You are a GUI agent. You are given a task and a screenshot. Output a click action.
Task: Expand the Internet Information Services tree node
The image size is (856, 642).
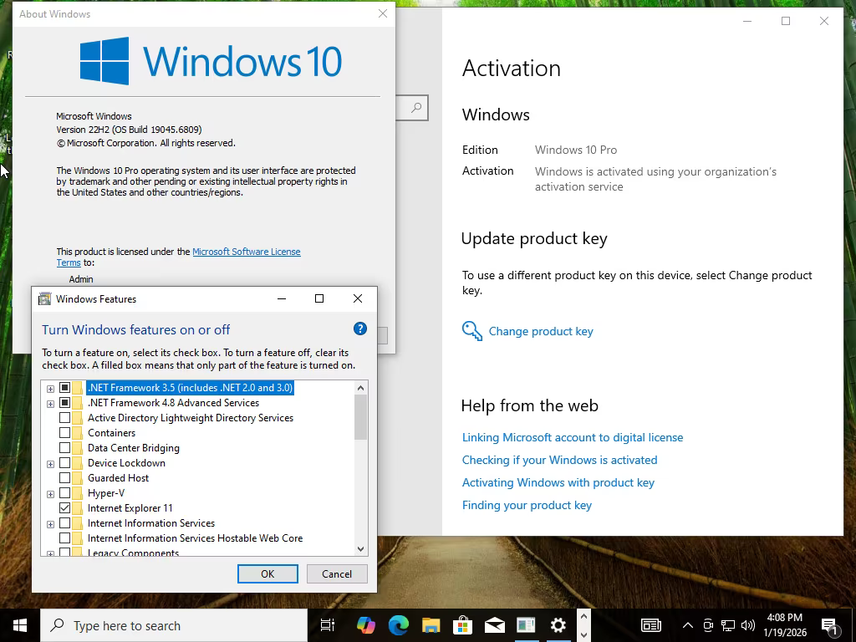click(x=50, y=524)
